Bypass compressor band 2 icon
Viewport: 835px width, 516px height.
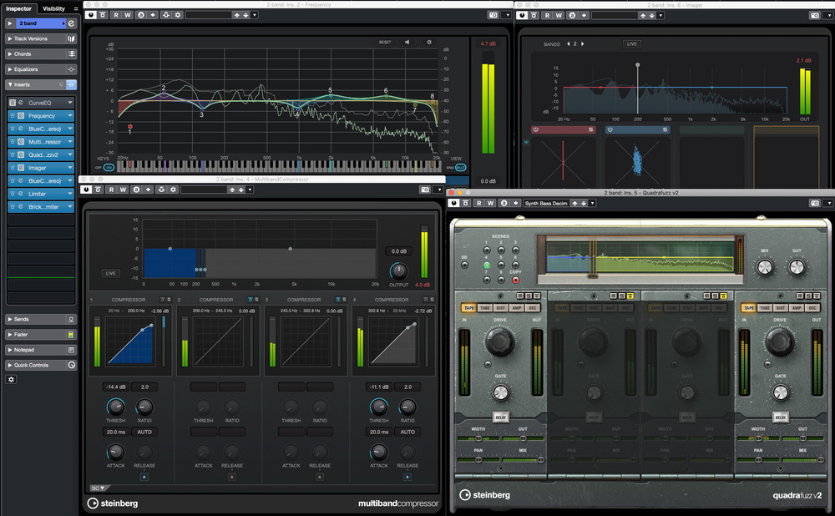(250, 300)
